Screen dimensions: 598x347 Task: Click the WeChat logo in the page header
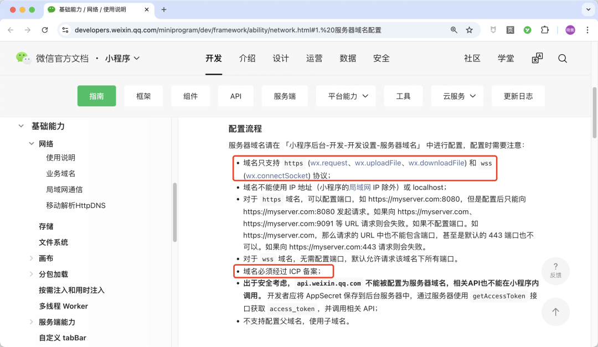point(23,58)
